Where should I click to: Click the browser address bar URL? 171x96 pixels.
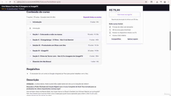(38, 2)
